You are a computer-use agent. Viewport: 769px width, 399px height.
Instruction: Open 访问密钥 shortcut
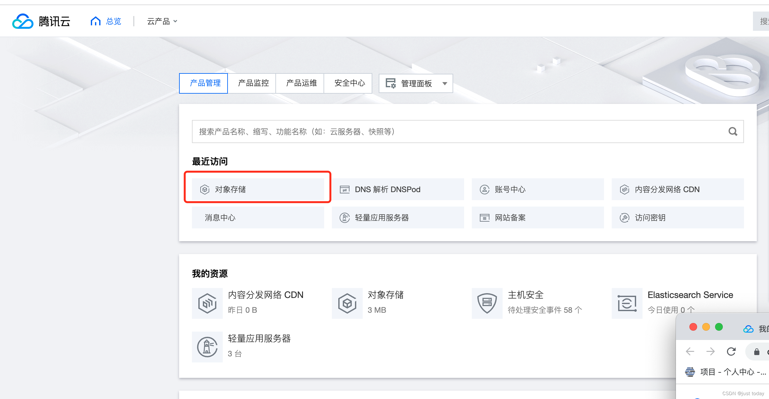pos(678,217)
